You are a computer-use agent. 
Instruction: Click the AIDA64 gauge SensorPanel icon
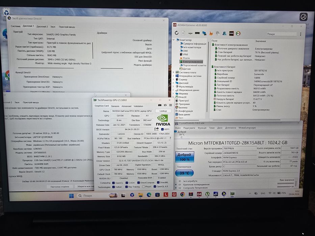tap(238, 34)
